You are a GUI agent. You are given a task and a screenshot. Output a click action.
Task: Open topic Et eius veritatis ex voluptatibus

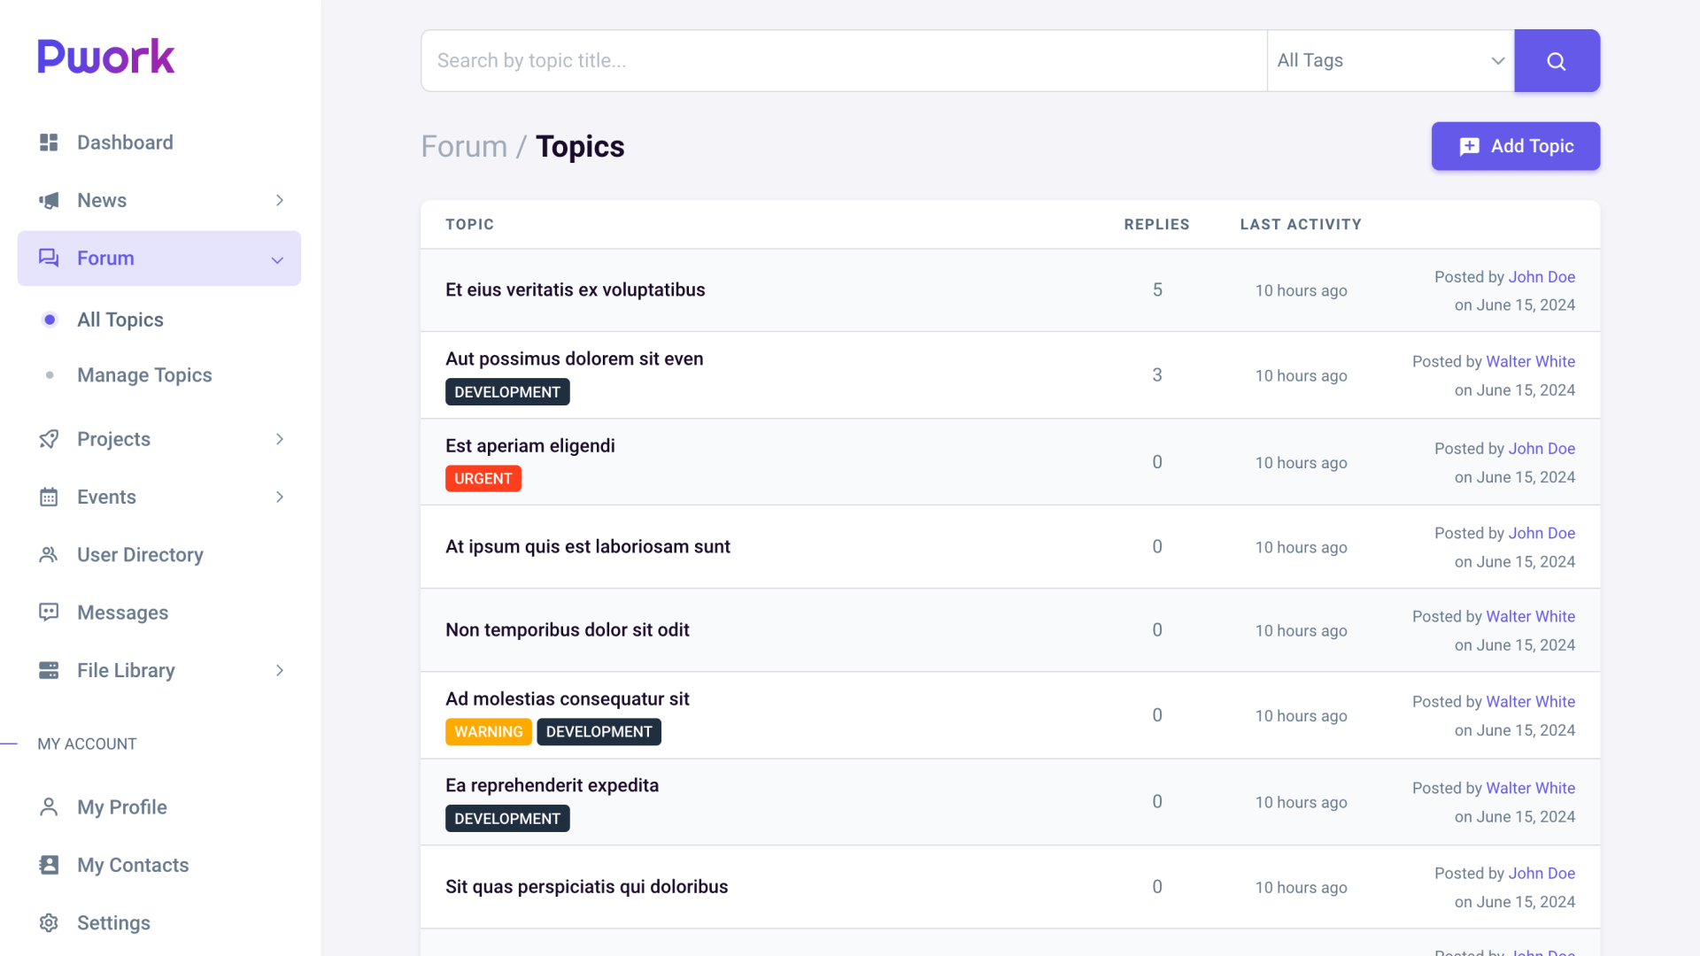point(575,289)
